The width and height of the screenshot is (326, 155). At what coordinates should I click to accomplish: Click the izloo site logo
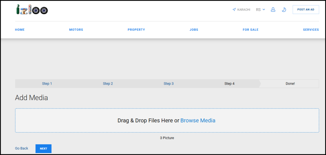pos(32,10)
